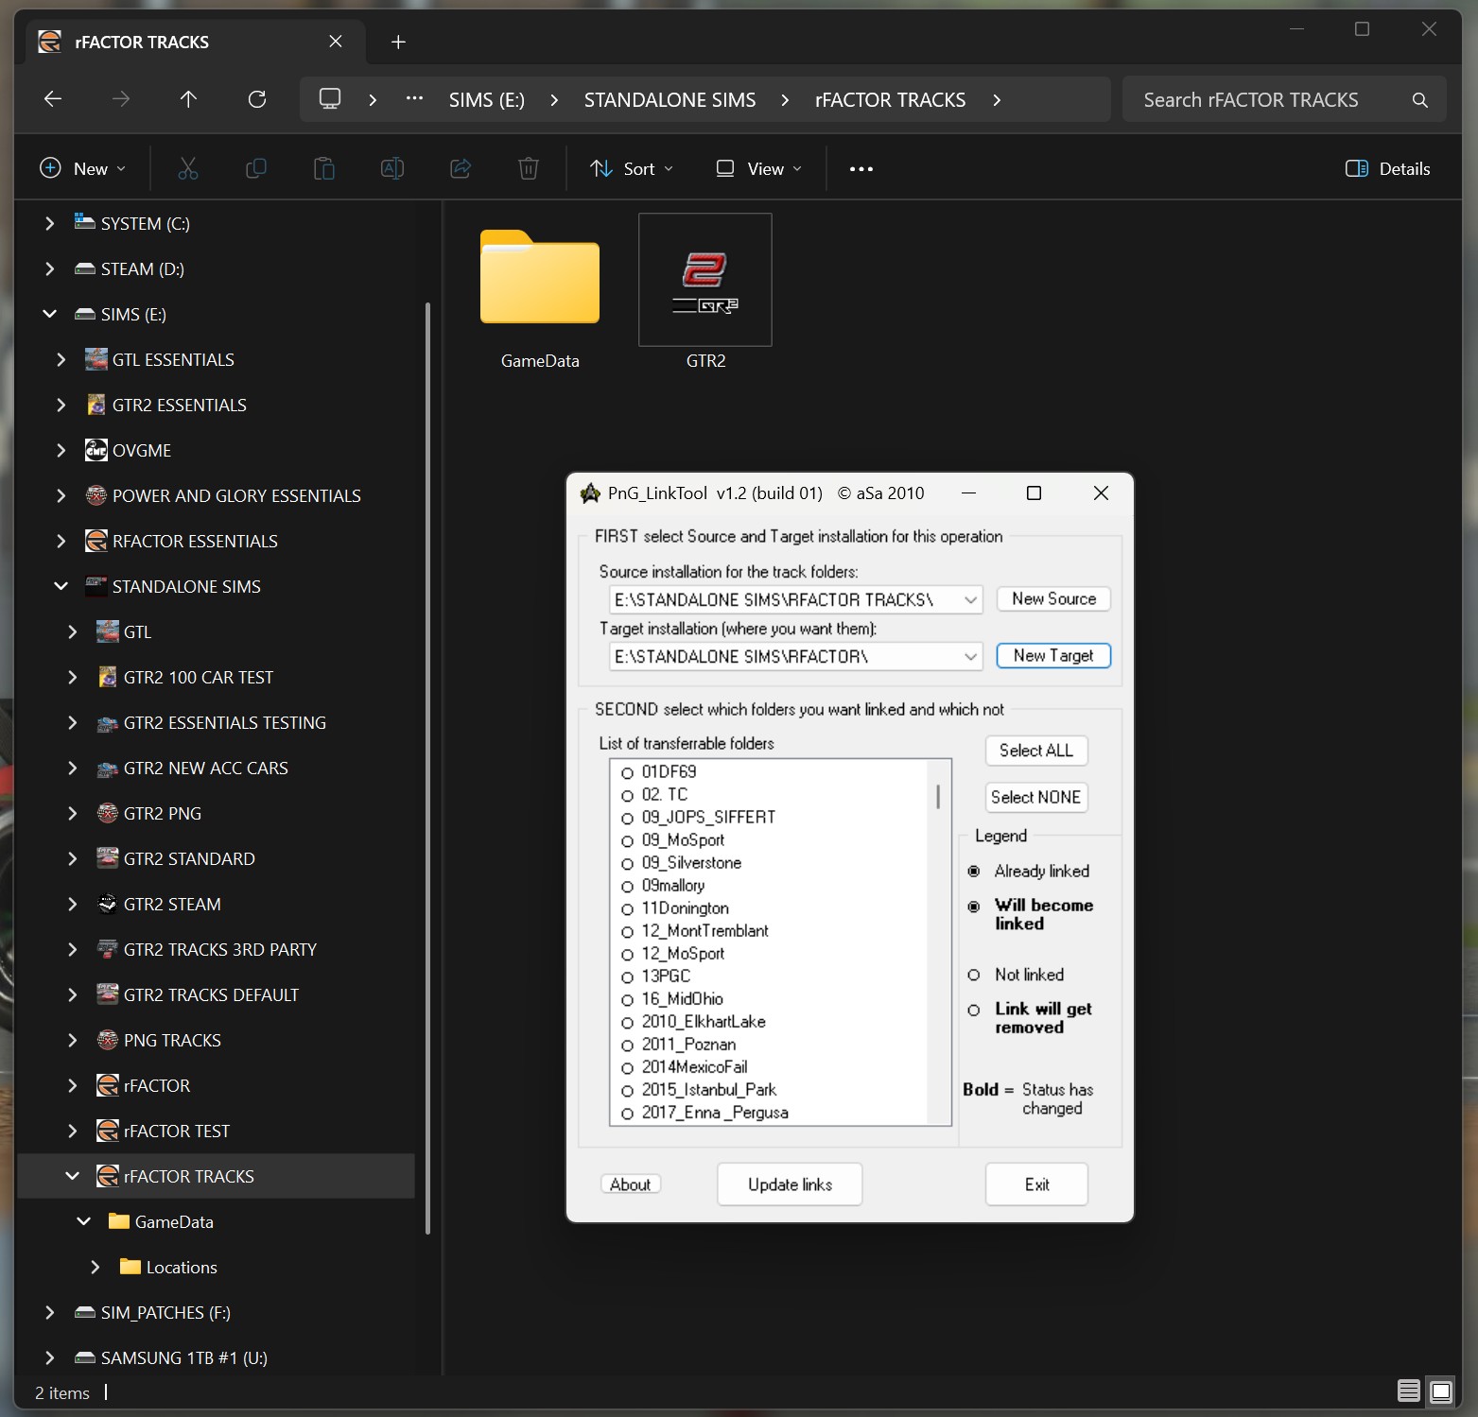Click the search magnifier icon

tap(1419, 100)
